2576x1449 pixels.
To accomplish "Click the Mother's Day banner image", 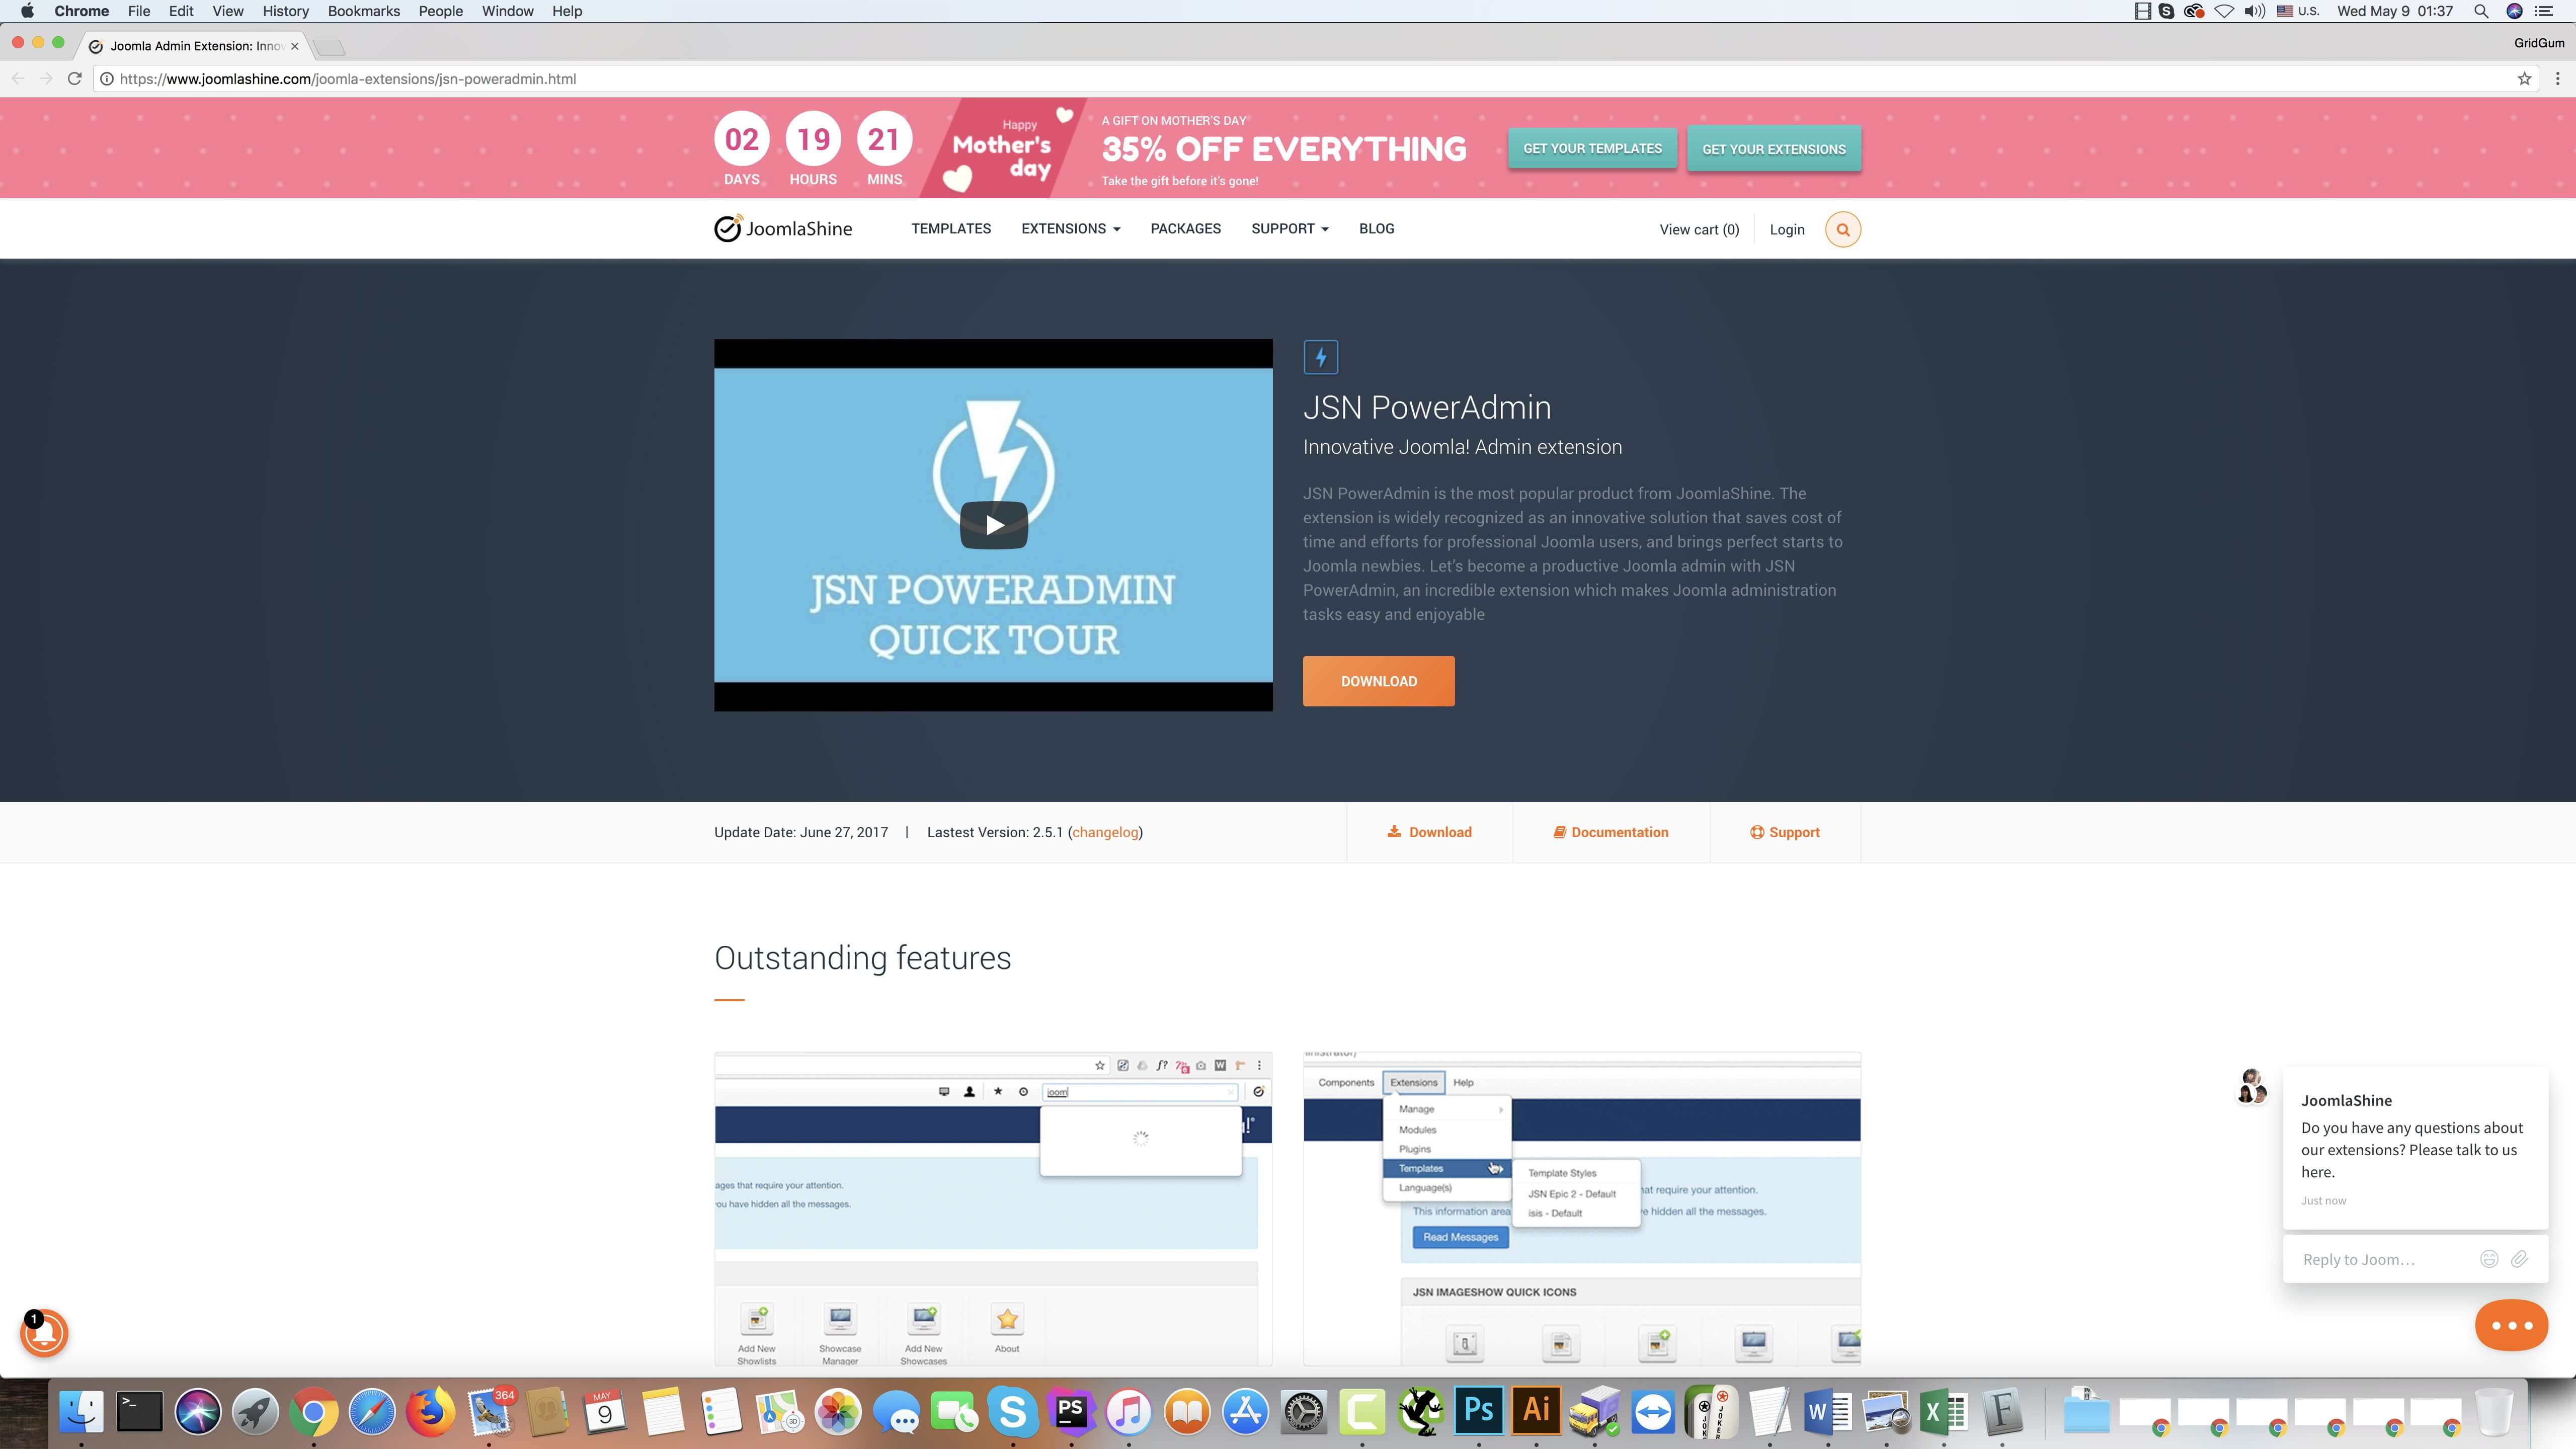I will coord(1288,148).
